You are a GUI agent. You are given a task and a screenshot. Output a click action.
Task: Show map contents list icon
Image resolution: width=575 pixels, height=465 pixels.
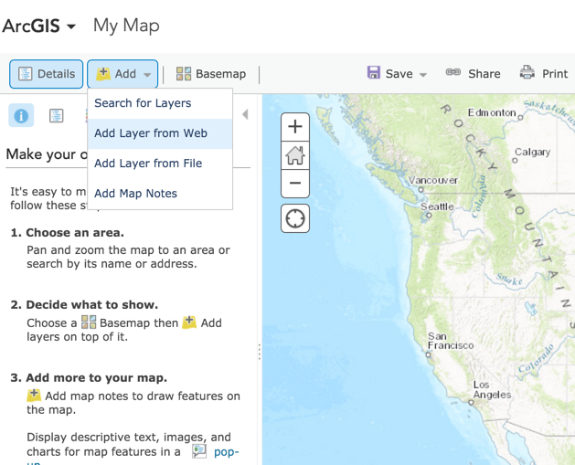tap(57, 115)
